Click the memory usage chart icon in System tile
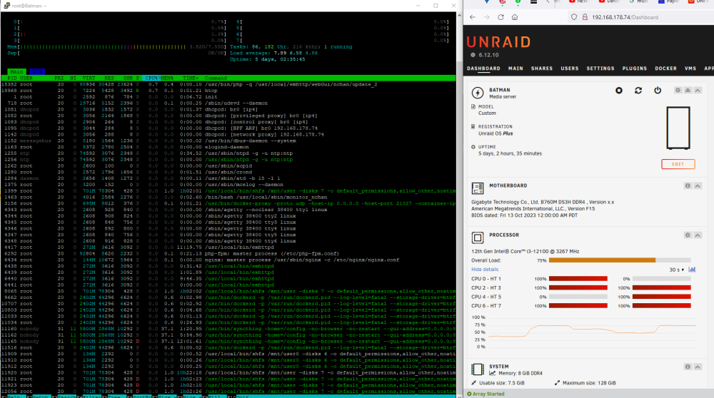Screen dimensions: 714x398 [493, 374]
